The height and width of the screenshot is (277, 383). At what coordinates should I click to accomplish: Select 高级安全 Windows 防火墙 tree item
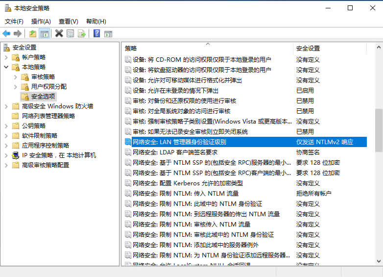pos(57,106)
